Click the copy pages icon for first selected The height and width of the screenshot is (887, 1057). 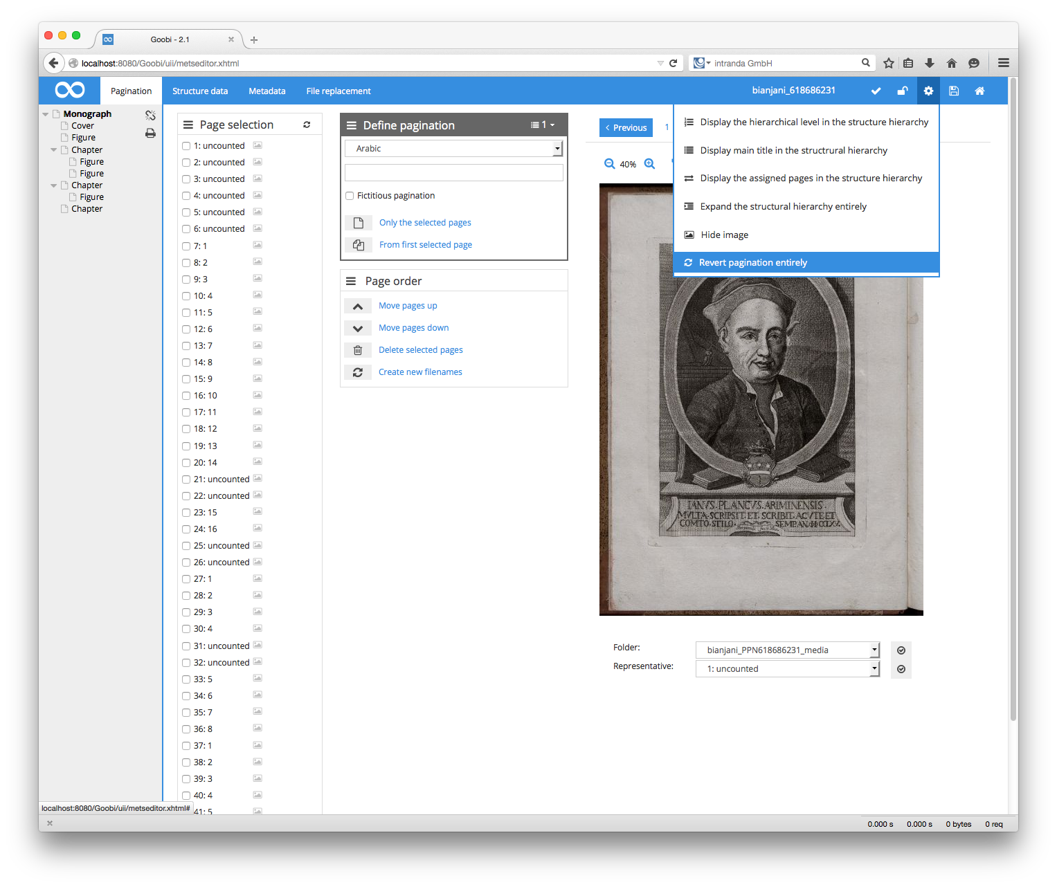coord(359,245)
